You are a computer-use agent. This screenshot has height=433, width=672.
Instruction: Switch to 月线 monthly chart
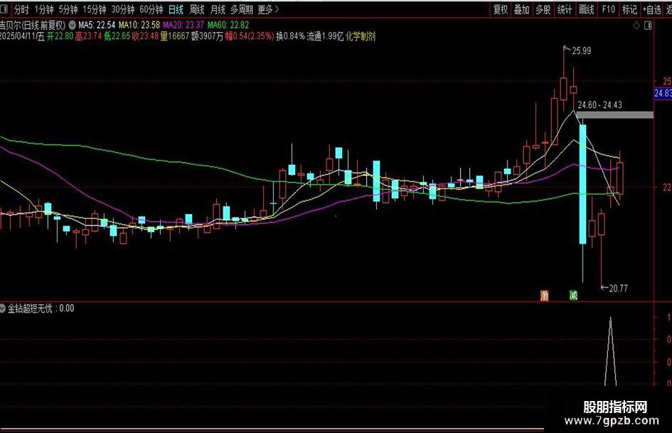[x=218, y=9]
